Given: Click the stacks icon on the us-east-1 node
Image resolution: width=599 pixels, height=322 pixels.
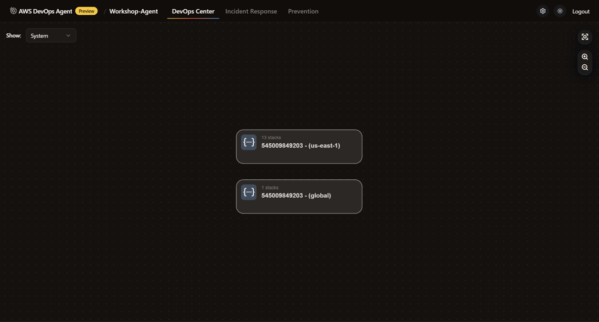Looking at the screenshot, I should click(x=248, y=141).
